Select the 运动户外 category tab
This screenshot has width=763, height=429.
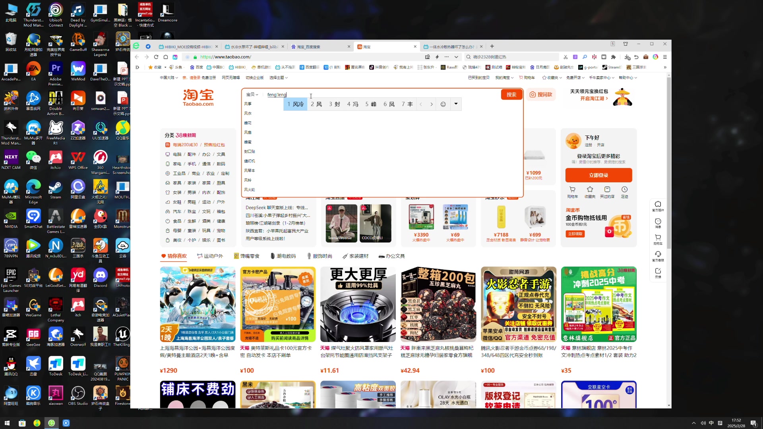210,256
